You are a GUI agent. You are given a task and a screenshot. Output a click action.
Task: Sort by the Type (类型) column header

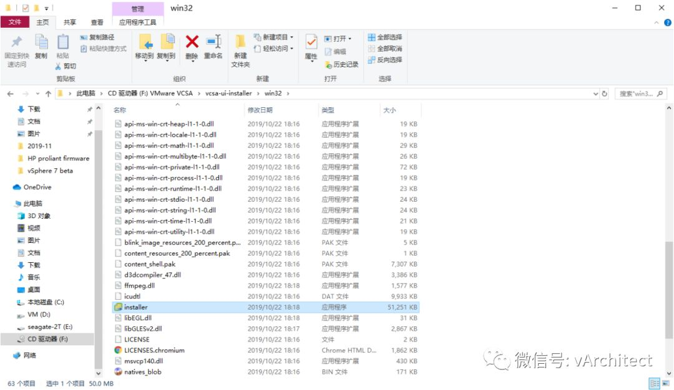[x=349, y=110]
